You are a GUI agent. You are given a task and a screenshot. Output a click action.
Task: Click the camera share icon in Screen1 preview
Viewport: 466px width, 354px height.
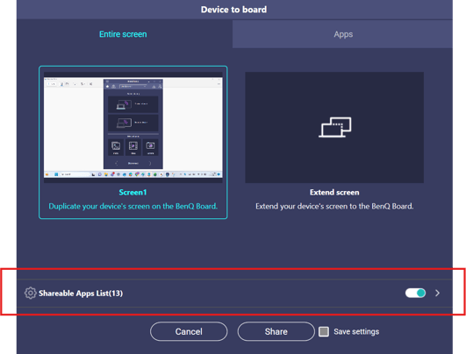pos(150,146)
